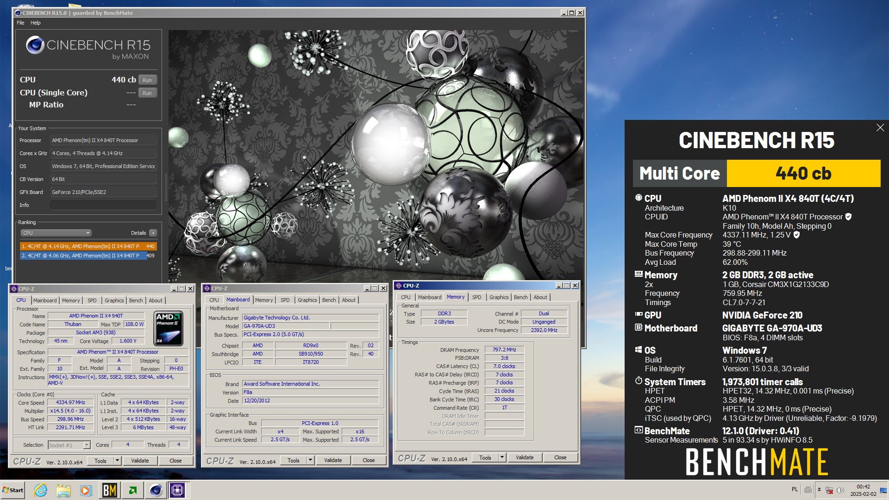Open Bench tab in first CPU-Z window
889x500 pixels.
[x=136, y=300]
